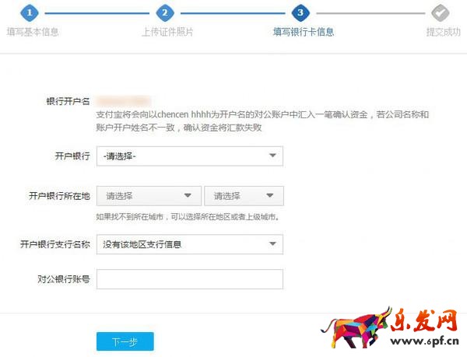The width and height of the screenshot is (467, 357).
Task: Select the 上传证件照片 step label
Action: tap(167, 32)
